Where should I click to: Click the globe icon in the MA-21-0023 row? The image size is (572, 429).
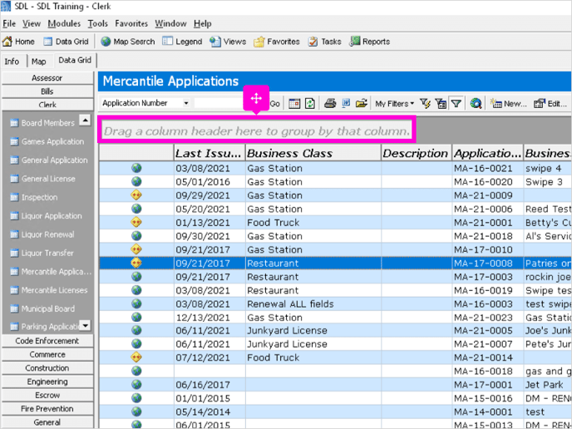click(136, 317)
